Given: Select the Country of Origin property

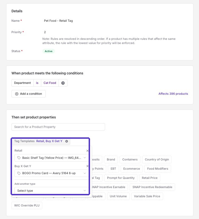Looking at the screenshot, I should click(157, 159).
